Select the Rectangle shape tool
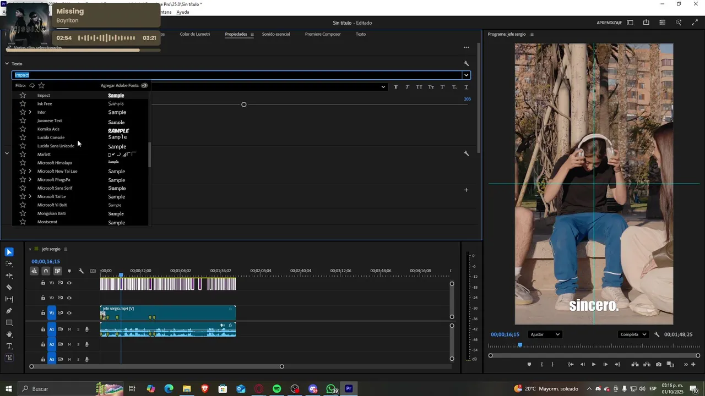This screenshot has width=705, height=396. click(9, 322)
